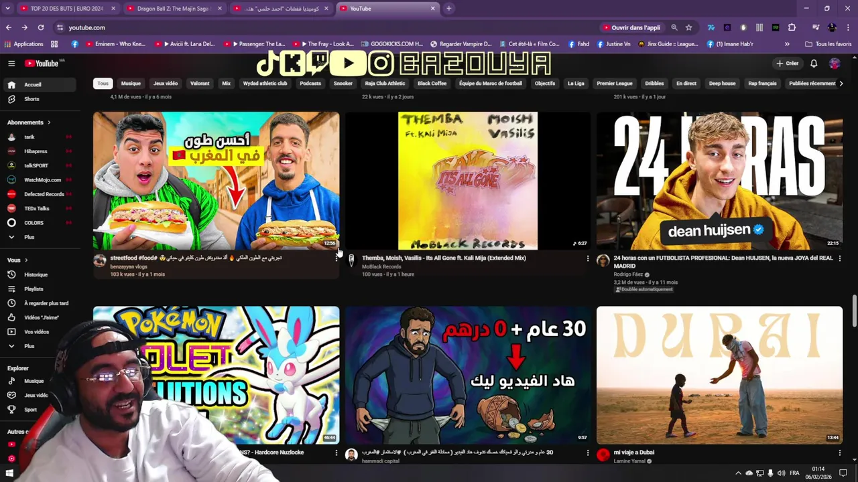
Task: Open the Tous les favoris folder
Action: pyautogui.click(x=829, y=44)
